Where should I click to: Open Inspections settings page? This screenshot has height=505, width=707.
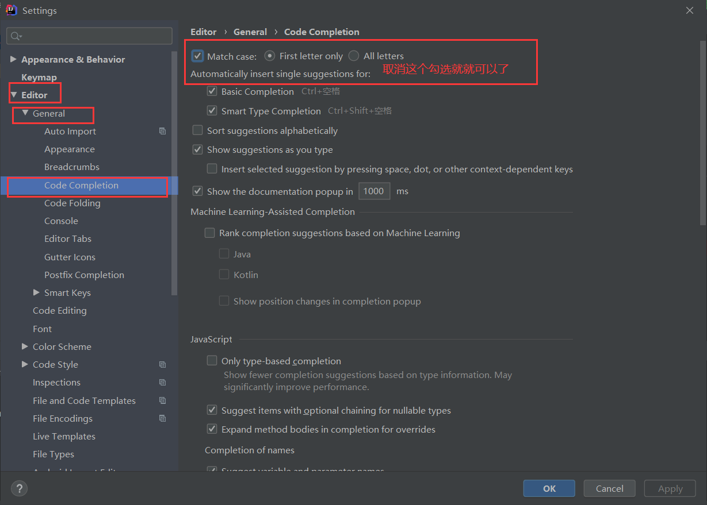point(56,383)
